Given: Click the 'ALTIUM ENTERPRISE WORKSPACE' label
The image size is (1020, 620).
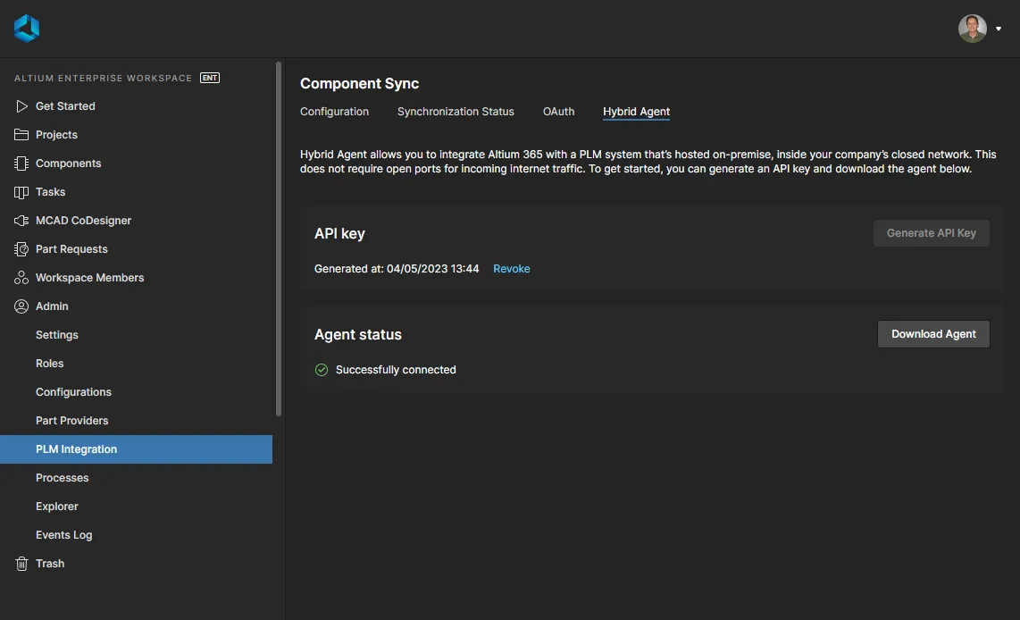Looking at the screenshot, I should tap(104, 78).
